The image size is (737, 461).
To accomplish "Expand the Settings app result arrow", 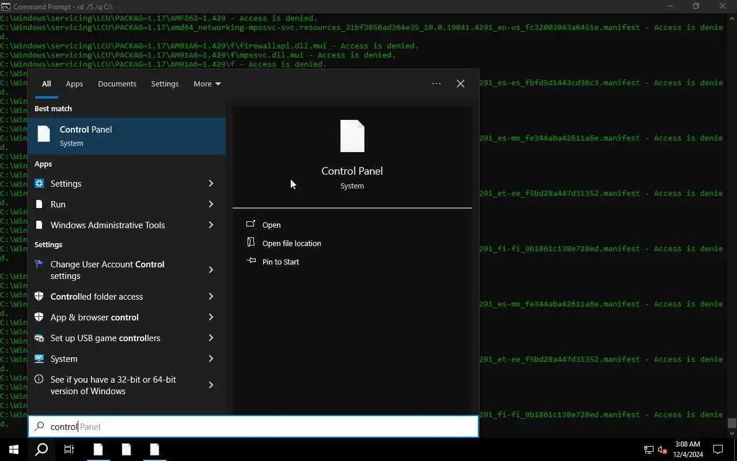I will click(x=211, y=183).
